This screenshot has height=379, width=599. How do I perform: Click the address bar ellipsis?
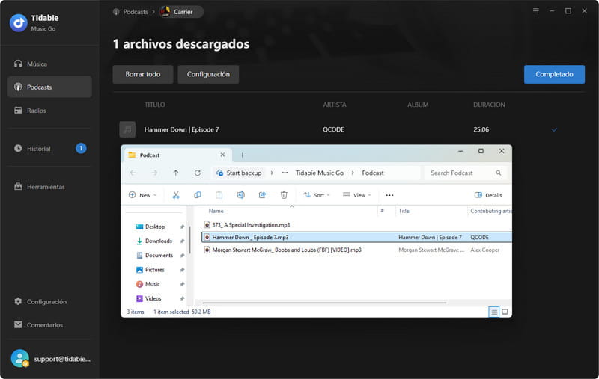tap(285, 173)
